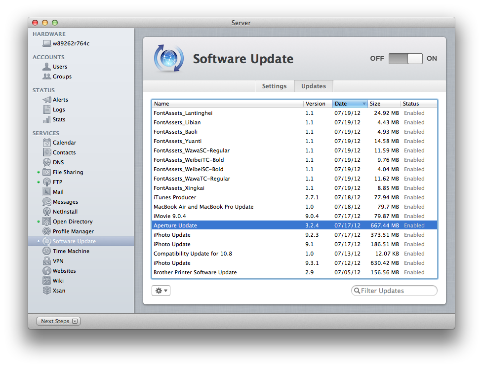Click the 12.07 KB size value
The image size is (483, 368).
[387, 254]
